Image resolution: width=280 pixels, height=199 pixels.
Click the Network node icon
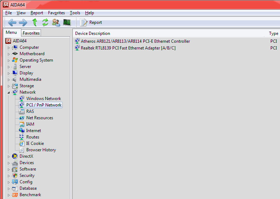(x=15, y=92)
